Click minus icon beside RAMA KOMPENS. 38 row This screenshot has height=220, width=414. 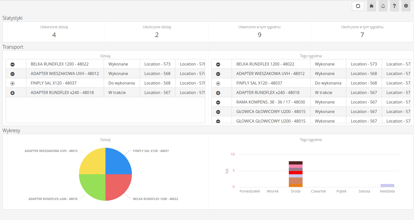[218, 102]
